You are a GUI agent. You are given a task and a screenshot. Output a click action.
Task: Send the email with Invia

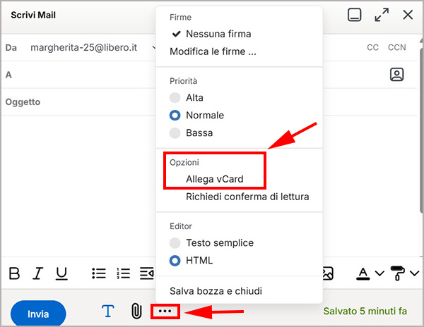(38, 314)
